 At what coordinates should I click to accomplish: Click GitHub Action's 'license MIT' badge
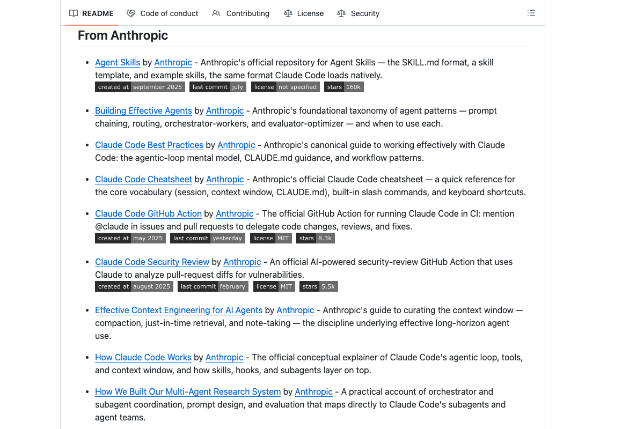(271, 238)
